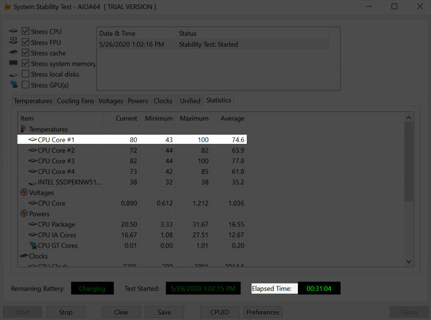Click the lightning icon of Powers group
Image resolution: width=431 pixels, height=320 pixels.
coord(24,213)
